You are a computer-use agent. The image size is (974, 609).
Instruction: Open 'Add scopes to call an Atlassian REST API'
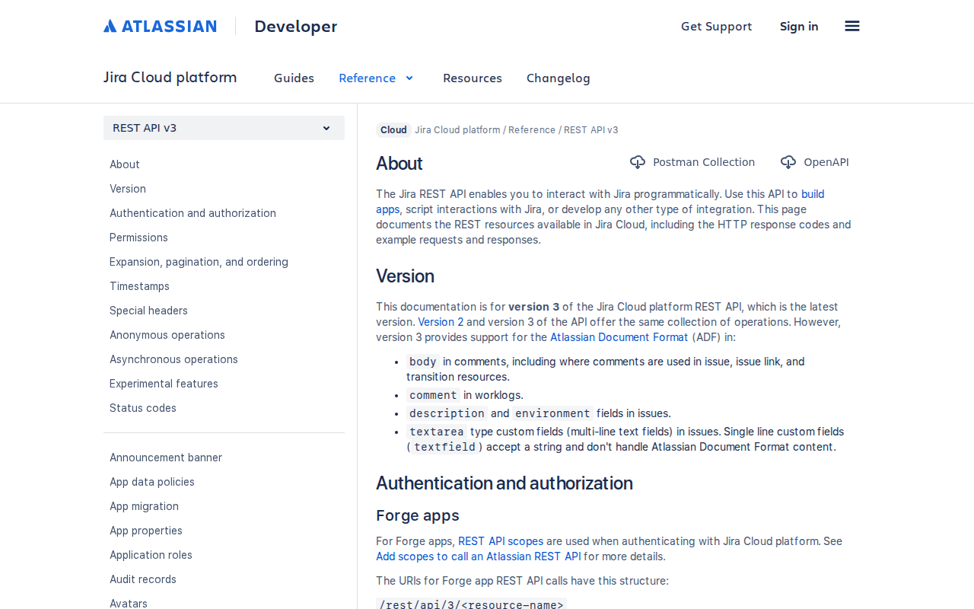point(479,556)
